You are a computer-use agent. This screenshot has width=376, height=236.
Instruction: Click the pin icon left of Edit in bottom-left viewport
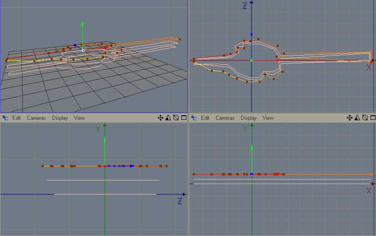(5, 118)
